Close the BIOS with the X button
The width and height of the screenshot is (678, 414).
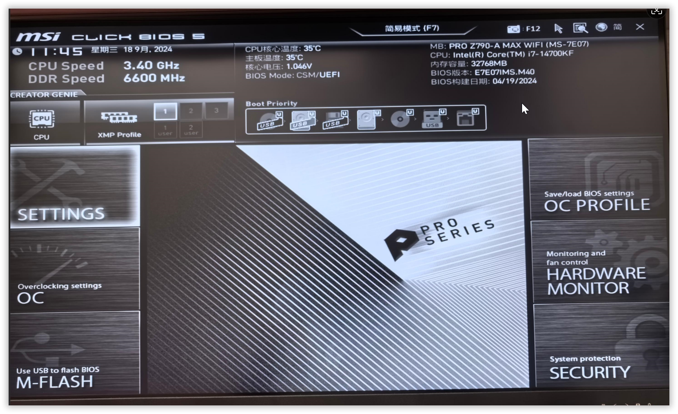point(640,27)
